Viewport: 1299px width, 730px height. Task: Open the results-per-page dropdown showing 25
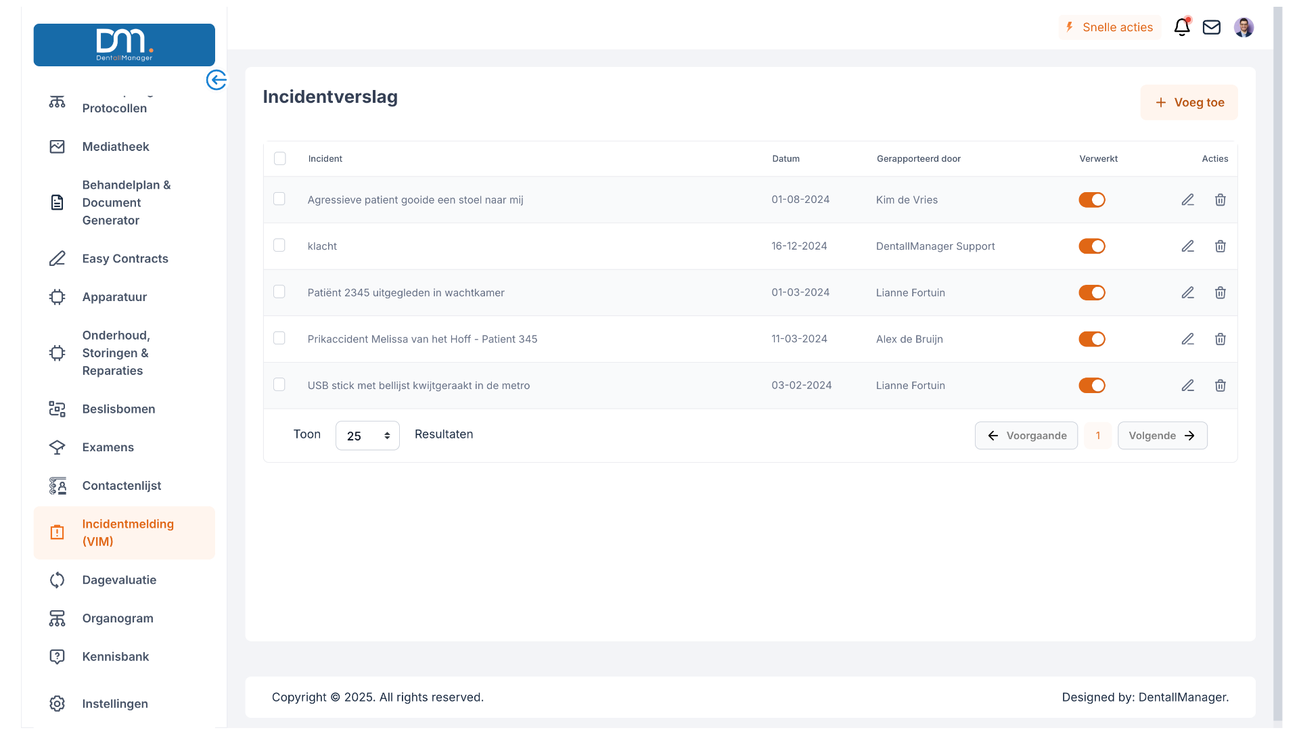coord(367,436)
